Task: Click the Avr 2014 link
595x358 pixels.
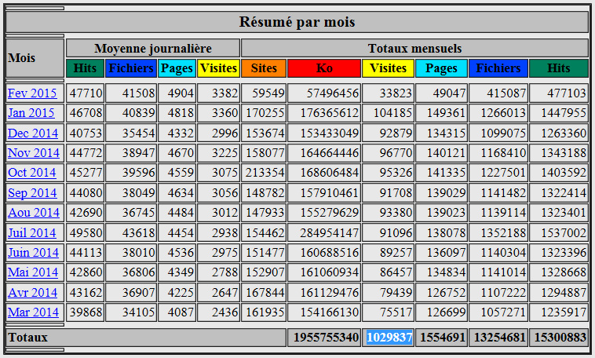Action: [32, 293]
